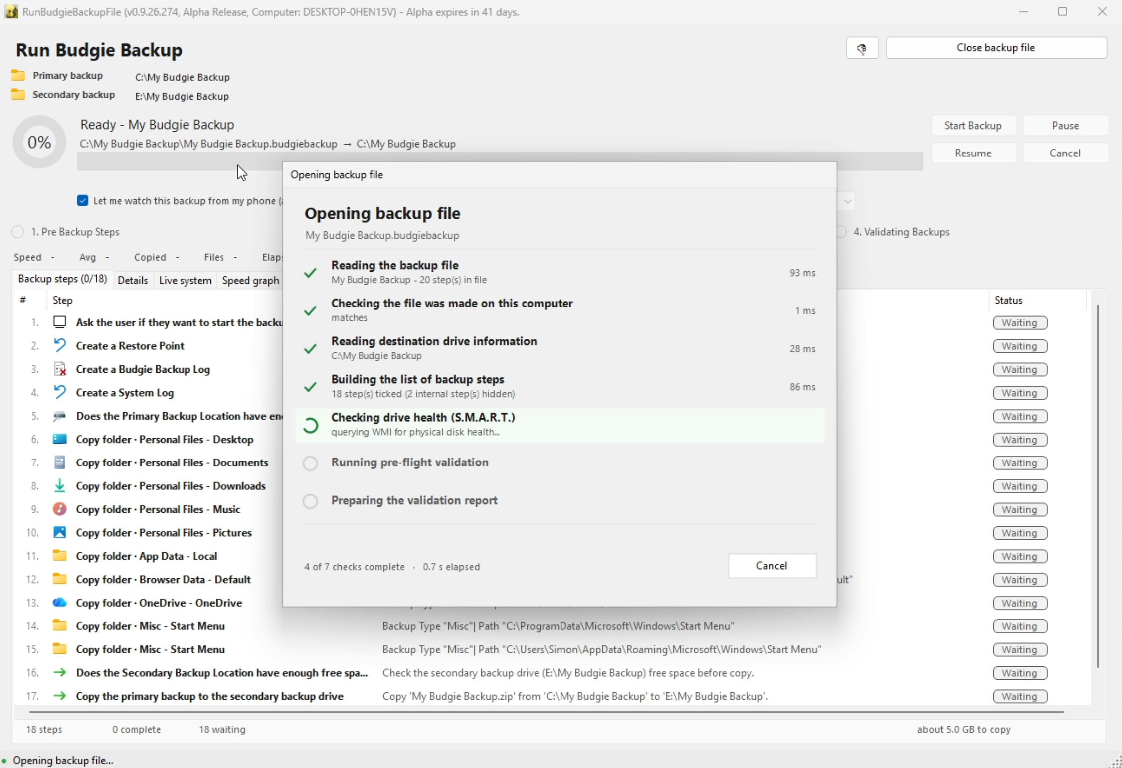This screenshot has width=1122, height=768.
Task: Click the Browser Data - Default folder icon
Action: pyautogui.click(x=60, y=579)
